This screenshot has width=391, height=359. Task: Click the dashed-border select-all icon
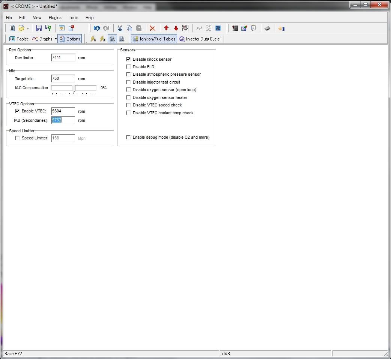click(x=185, y=28)
